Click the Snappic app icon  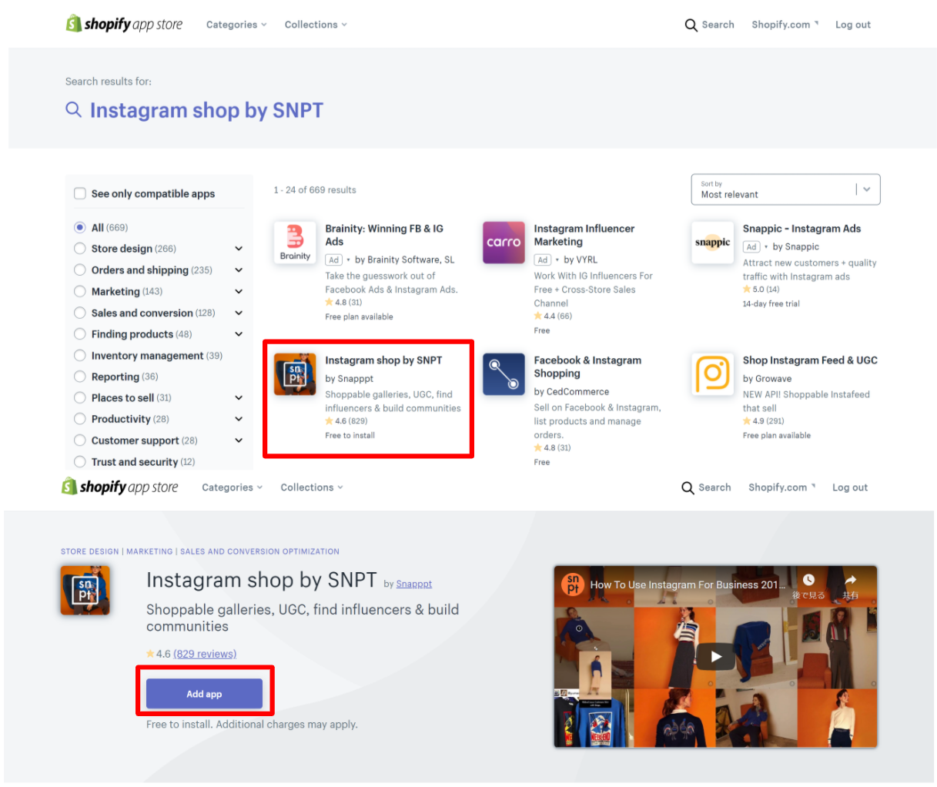coord(712,242)
